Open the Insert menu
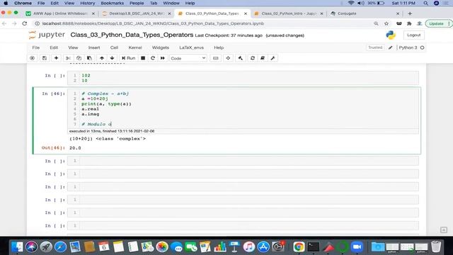The image size is (453, 255). coord(94,47)
